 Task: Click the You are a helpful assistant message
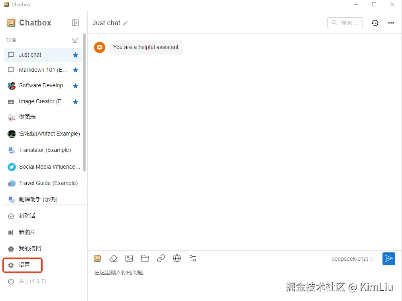coord(146,47)
